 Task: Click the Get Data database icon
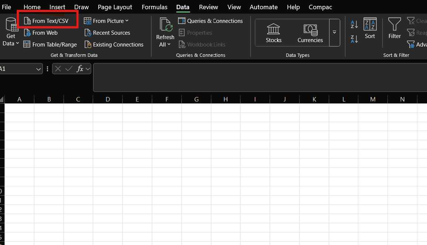point(12,24)
